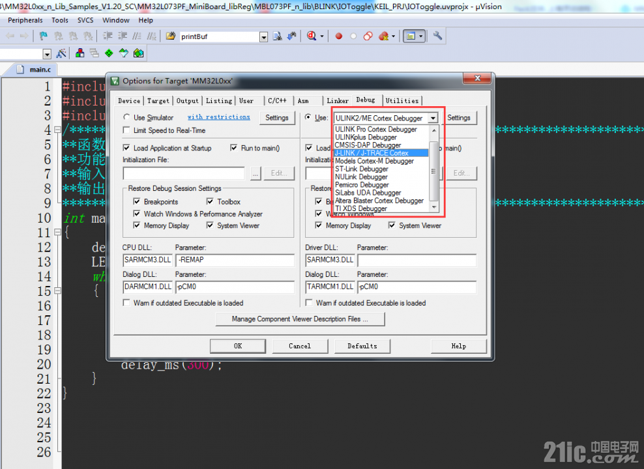Click the Cancel button
The width and height of the screenshot is (644, 469).
coord(300,346)
